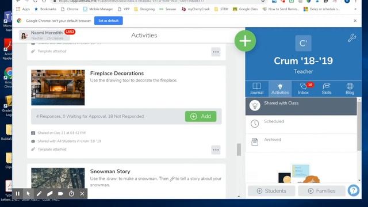Click the Template attached paperclip under Fireplace Decorations
The image size is (368, 207).
(33, 149)
